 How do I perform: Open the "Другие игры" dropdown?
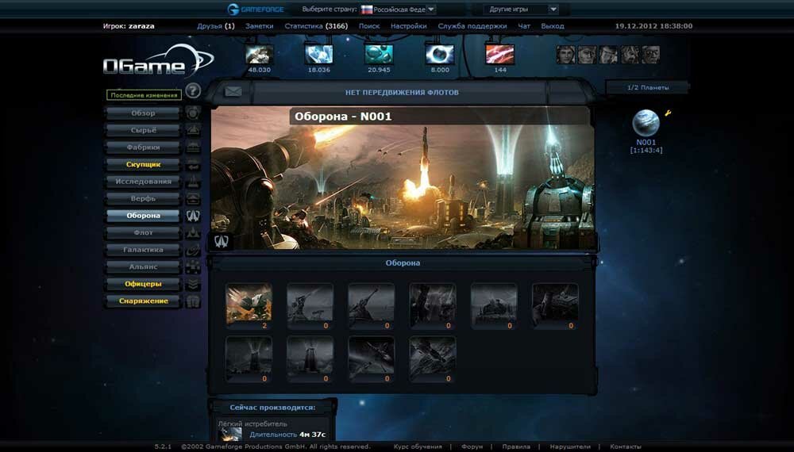(x=521, y=10)
